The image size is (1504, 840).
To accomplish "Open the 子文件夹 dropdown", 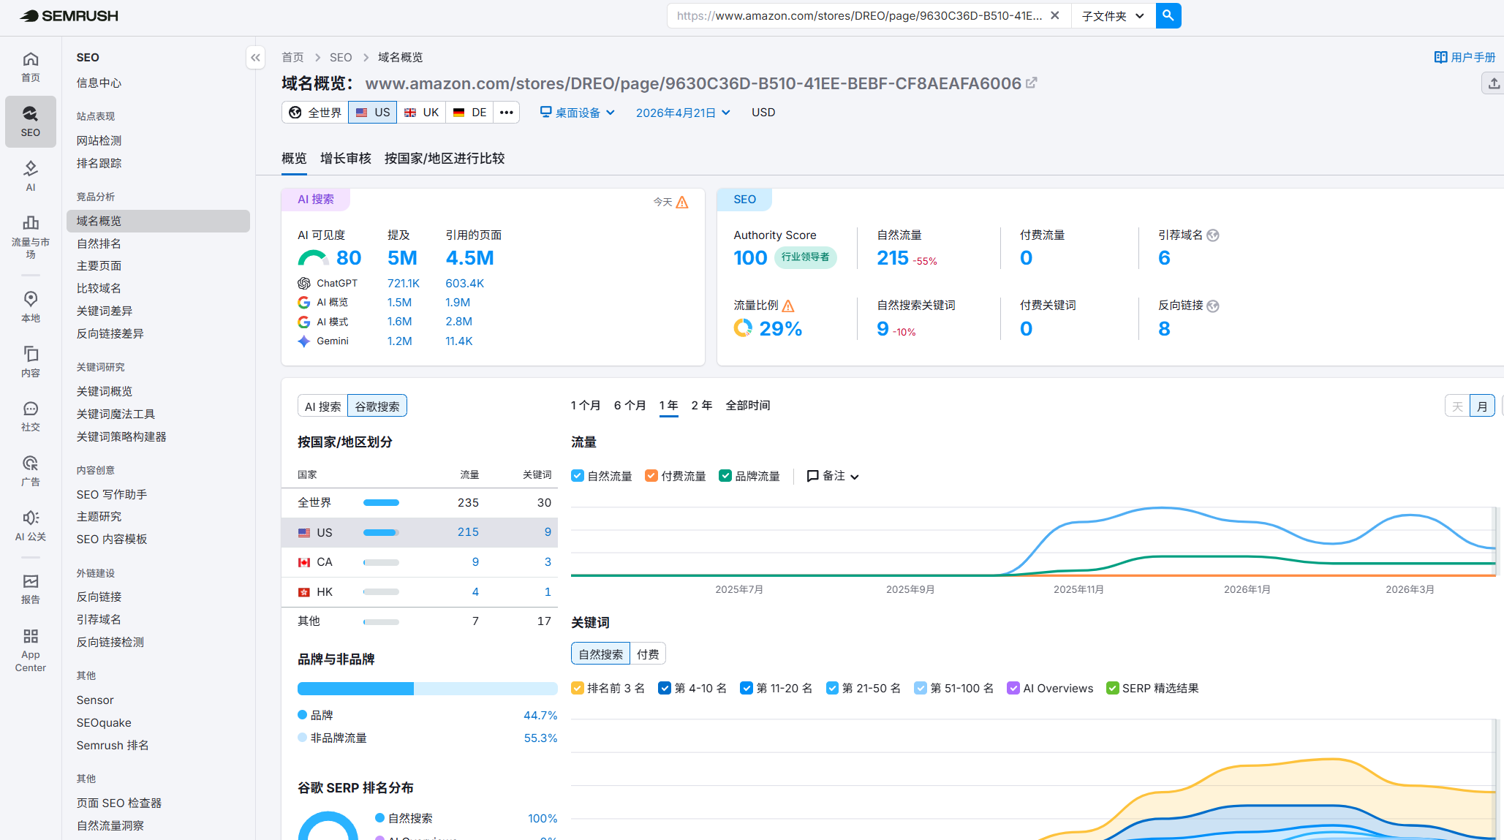I will coord(1113,15).
